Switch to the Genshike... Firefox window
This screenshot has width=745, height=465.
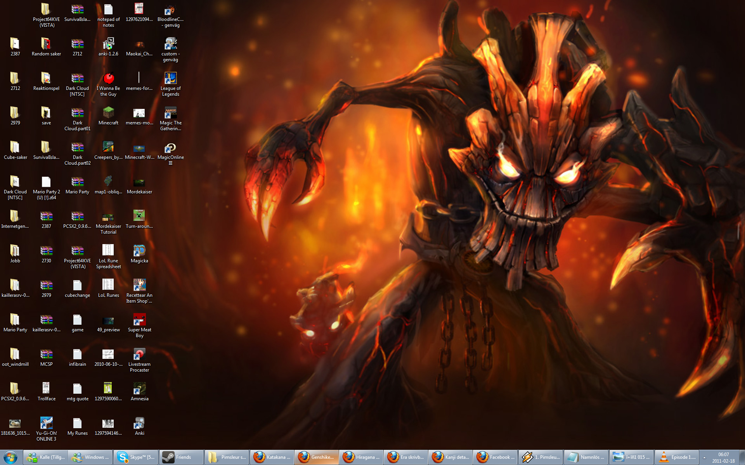point(316,457)
